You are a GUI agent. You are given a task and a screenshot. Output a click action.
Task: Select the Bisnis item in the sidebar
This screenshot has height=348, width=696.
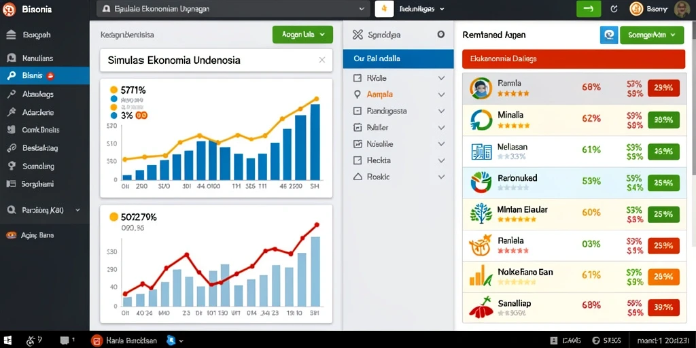click(x=44, y=75)
